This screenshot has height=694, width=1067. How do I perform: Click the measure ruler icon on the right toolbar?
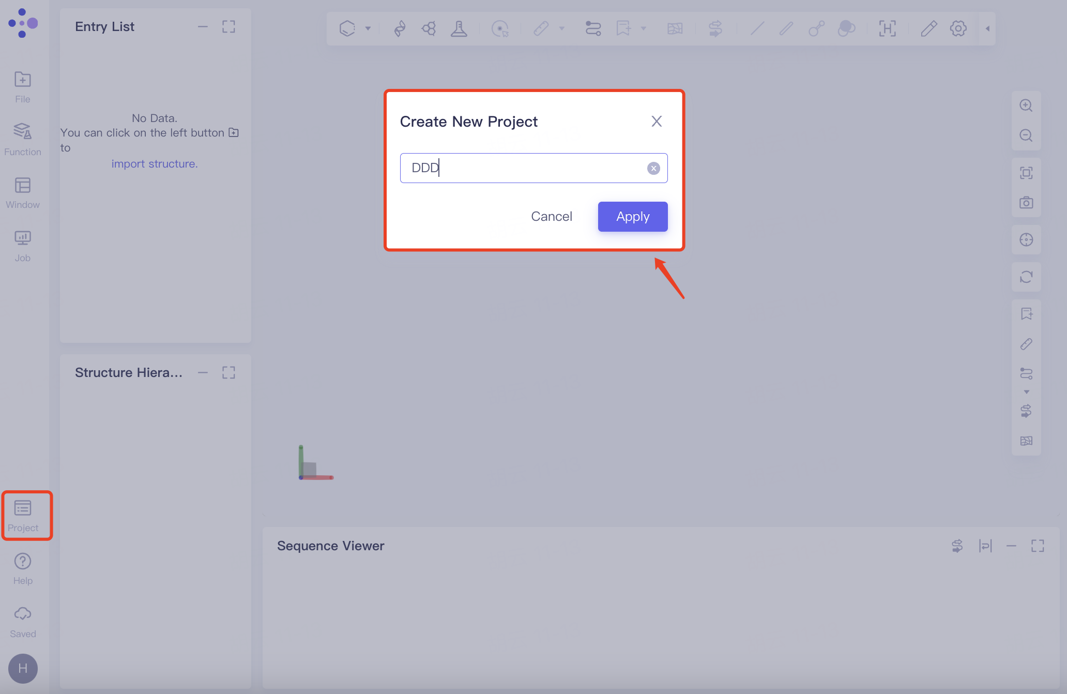1027,344
